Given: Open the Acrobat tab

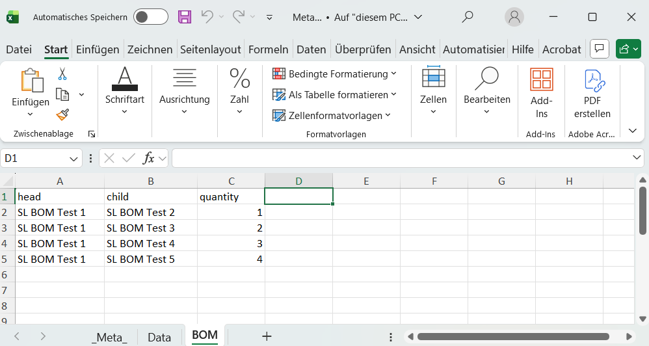Looking at the screenshot, I should point(562,49).
